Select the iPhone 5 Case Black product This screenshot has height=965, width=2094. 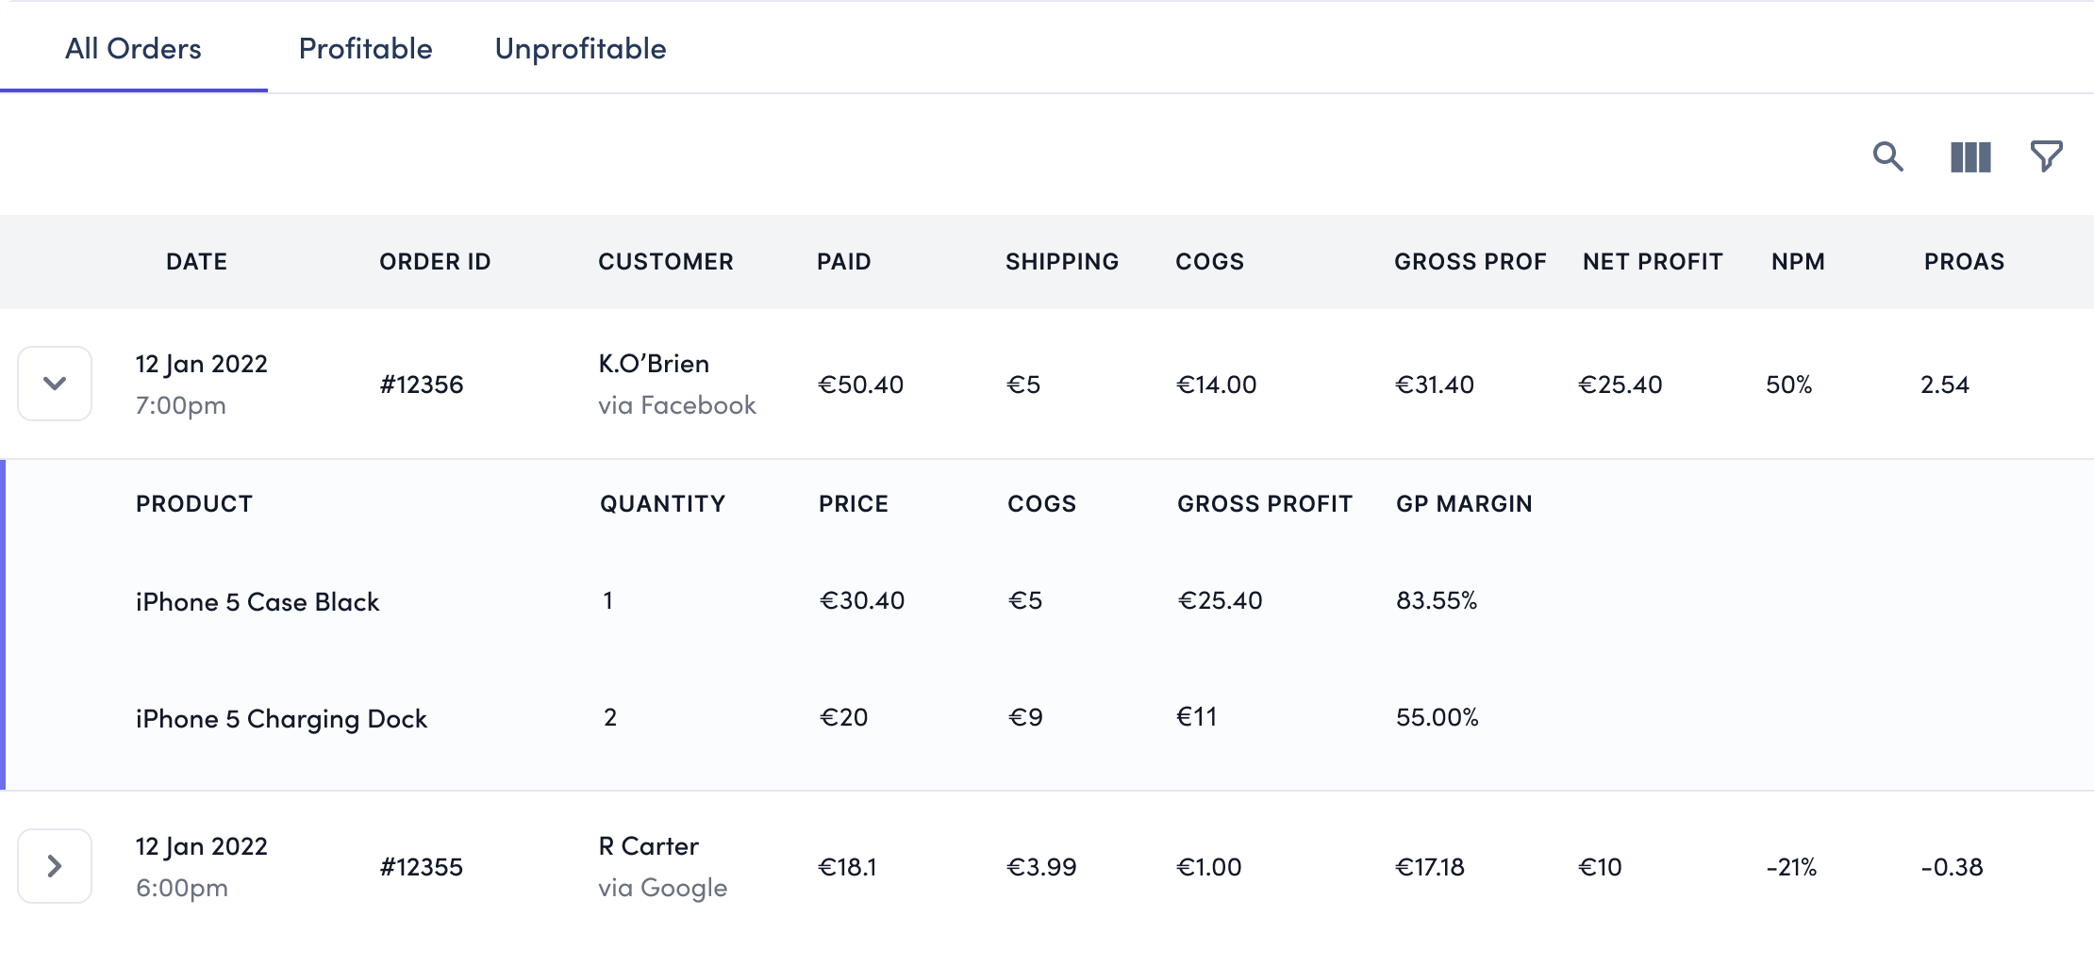pos(258,602)
